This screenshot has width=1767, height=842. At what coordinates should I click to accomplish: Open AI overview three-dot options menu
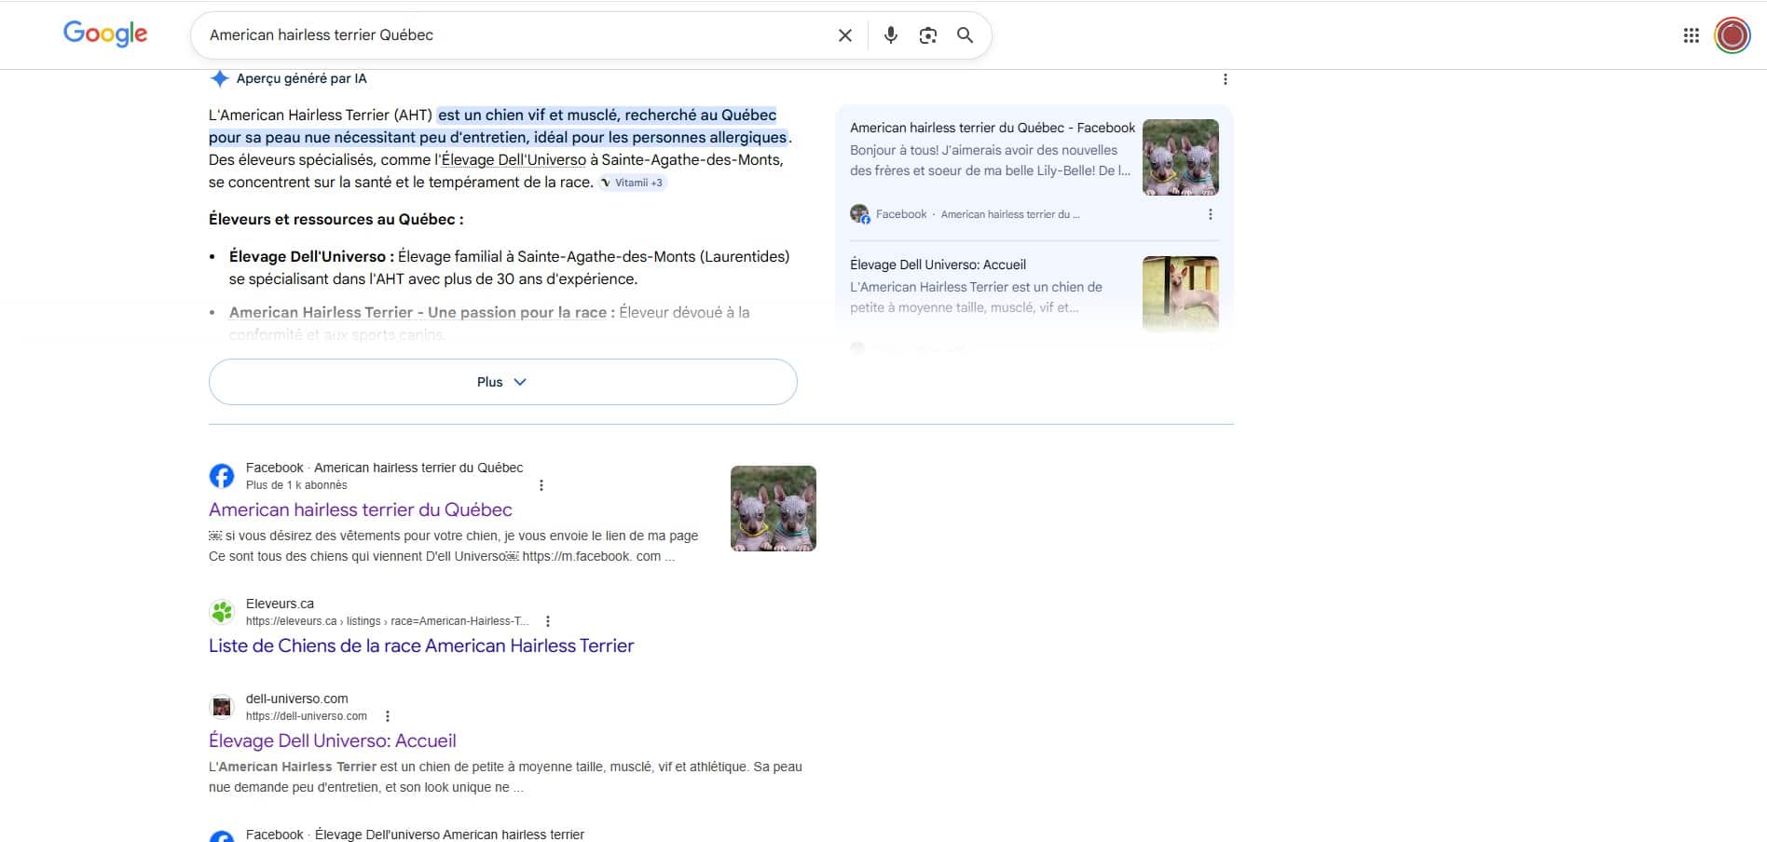(x=1225, y=79)
